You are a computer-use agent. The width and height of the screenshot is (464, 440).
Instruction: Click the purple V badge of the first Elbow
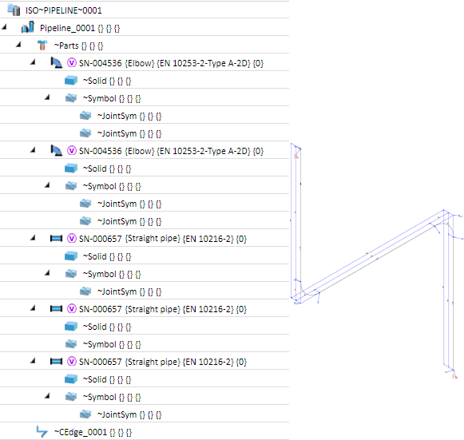coord(71,63)
